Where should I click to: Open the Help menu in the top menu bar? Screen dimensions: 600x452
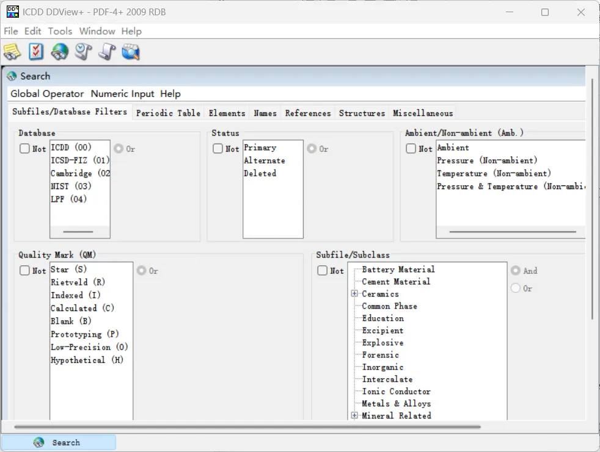[131, 31]
